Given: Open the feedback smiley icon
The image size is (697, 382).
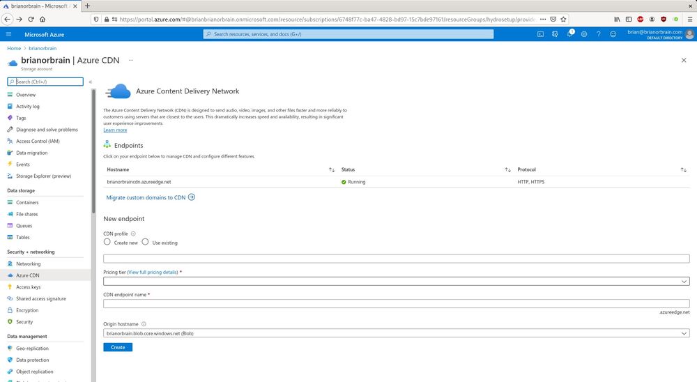Looking at the screenshot, I should coord(613,34).
